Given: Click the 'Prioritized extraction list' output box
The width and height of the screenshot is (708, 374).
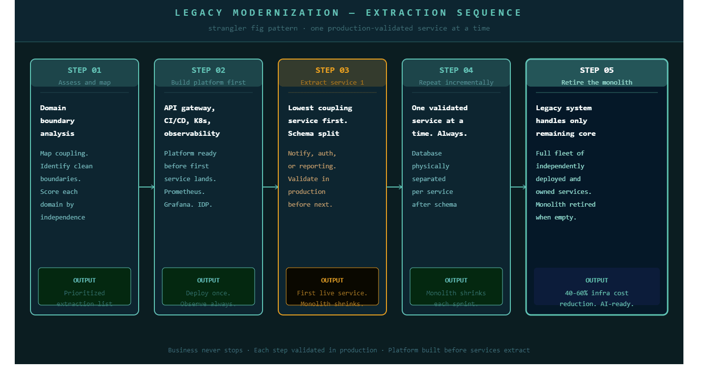Looking at the screenshot, I should pyautogui.click(x=85, y=286).
